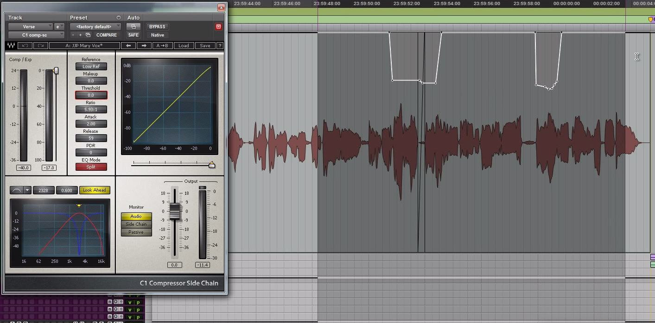Load previous preset with left arrow

(x=128, y=46)
